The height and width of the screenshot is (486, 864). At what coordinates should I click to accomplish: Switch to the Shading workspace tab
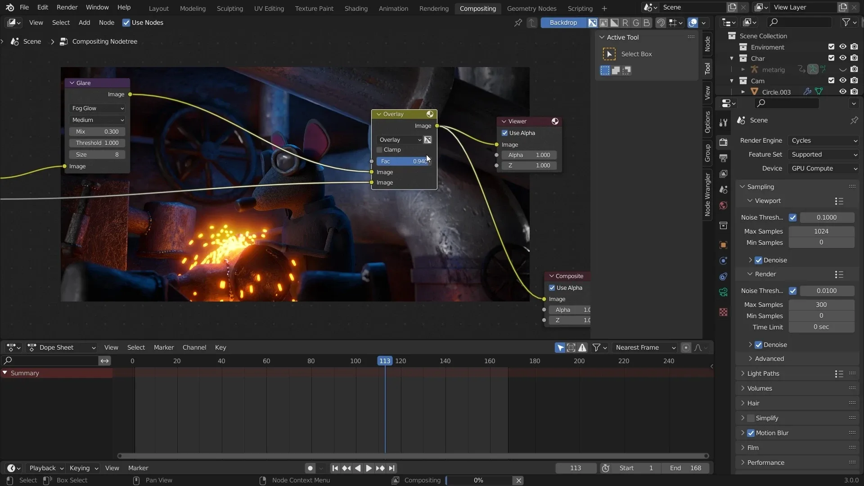click(355, 8)
